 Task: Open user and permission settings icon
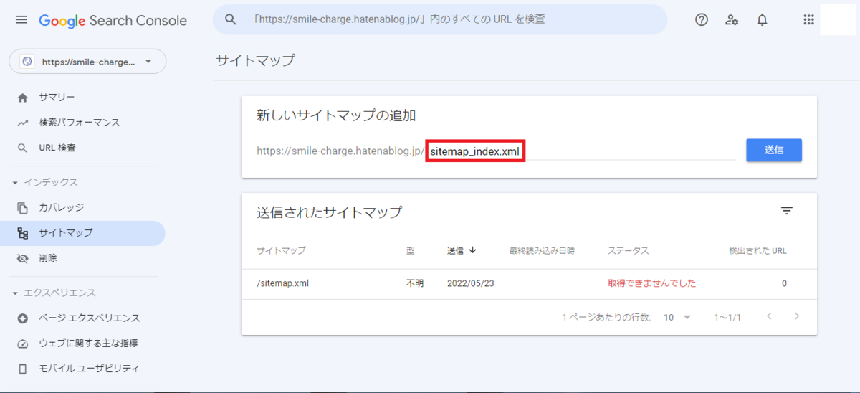(x=732, y=20)
